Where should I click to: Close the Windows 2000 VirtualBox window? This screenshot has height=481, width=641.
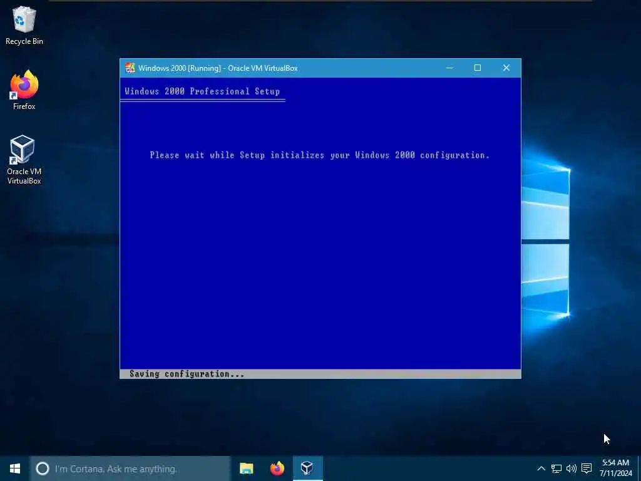point(506,68)
